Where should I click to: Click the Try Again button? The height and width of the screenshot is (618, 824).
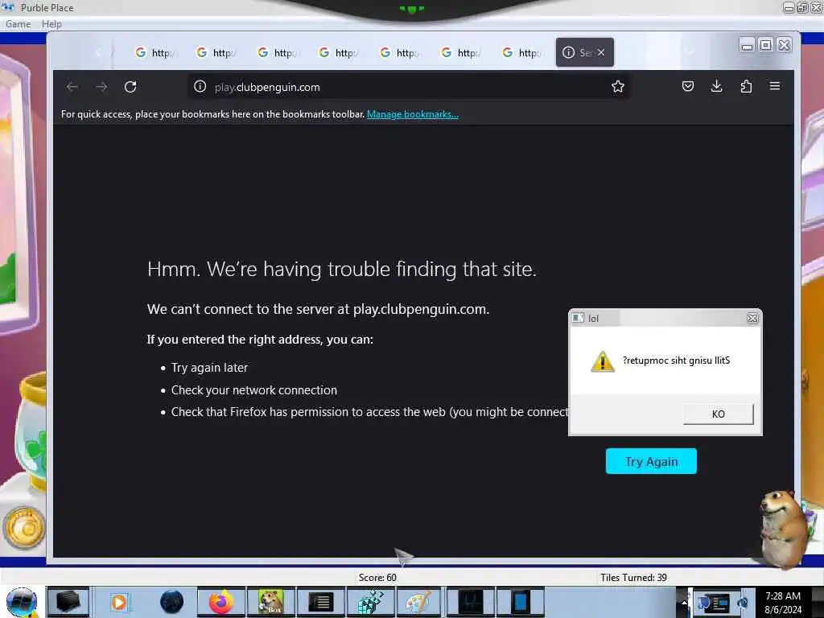(651, 461)
